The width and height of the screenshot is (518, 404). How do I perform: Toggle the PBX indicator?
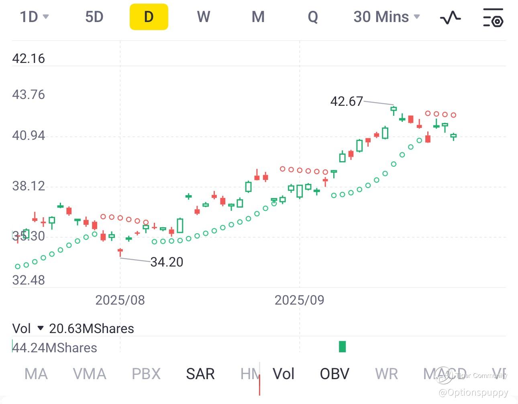(x=146, y=374)
